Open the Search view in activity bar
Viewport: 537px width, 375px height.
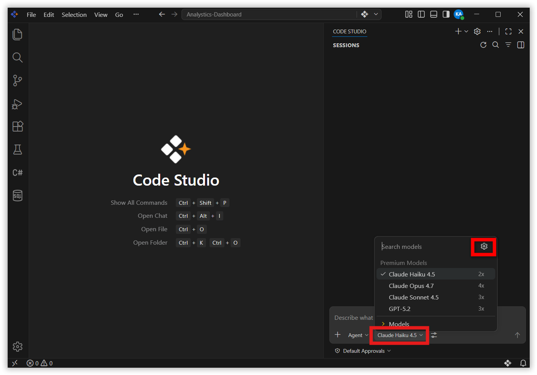18,58
